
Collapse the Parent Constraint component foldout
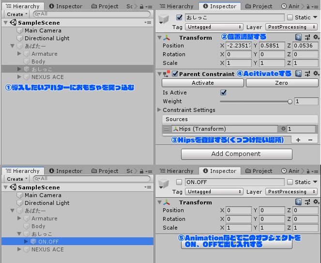(159, 74)
